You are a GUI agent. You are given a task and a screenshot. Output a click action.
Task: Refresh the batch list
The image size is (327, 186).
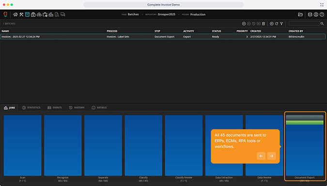pos(277,24)
